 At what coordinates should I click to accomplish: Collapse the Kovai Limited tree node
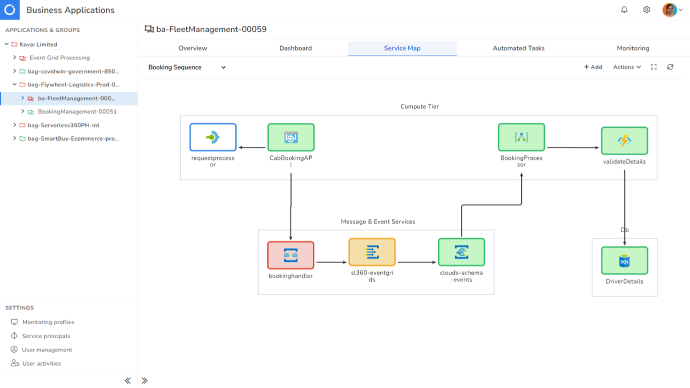7,44
